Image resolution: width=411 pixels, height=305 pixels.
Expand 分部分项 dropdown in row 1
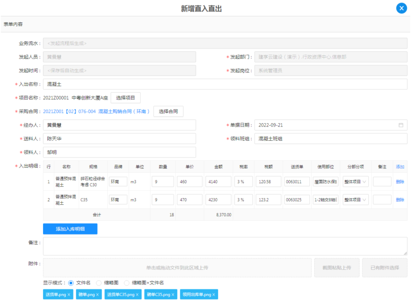click(x=354, y=182)
